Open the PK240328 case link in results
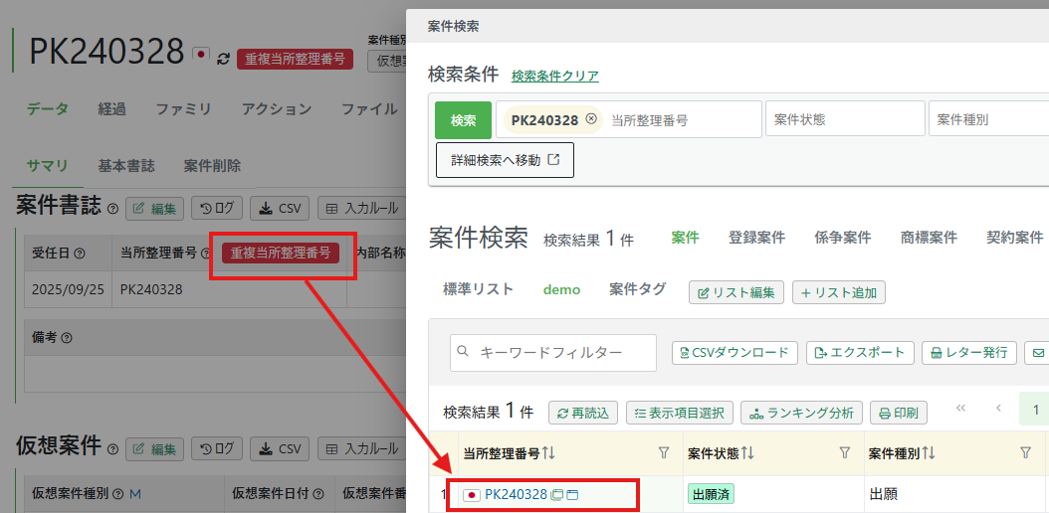Screen dimensions: 1049x513 (x=516, y=494)
